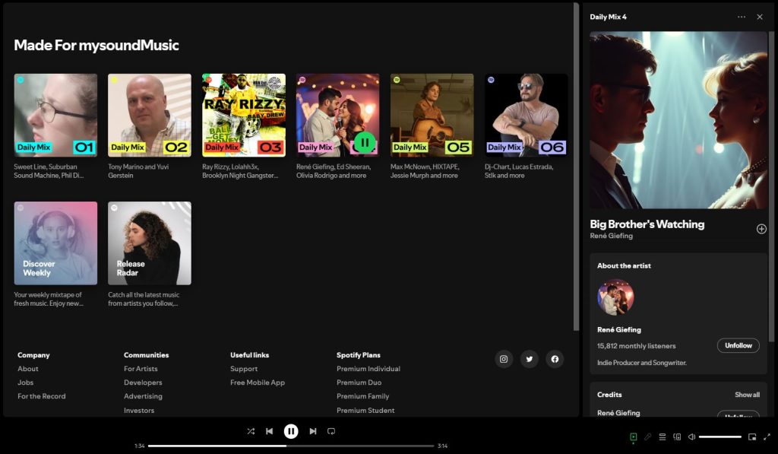
Task: Open Spotify's Instagram page
Action: point(504,359)
